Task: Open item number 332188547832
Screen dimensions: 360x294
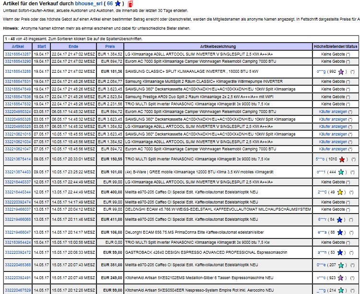Action: [18, 104]
